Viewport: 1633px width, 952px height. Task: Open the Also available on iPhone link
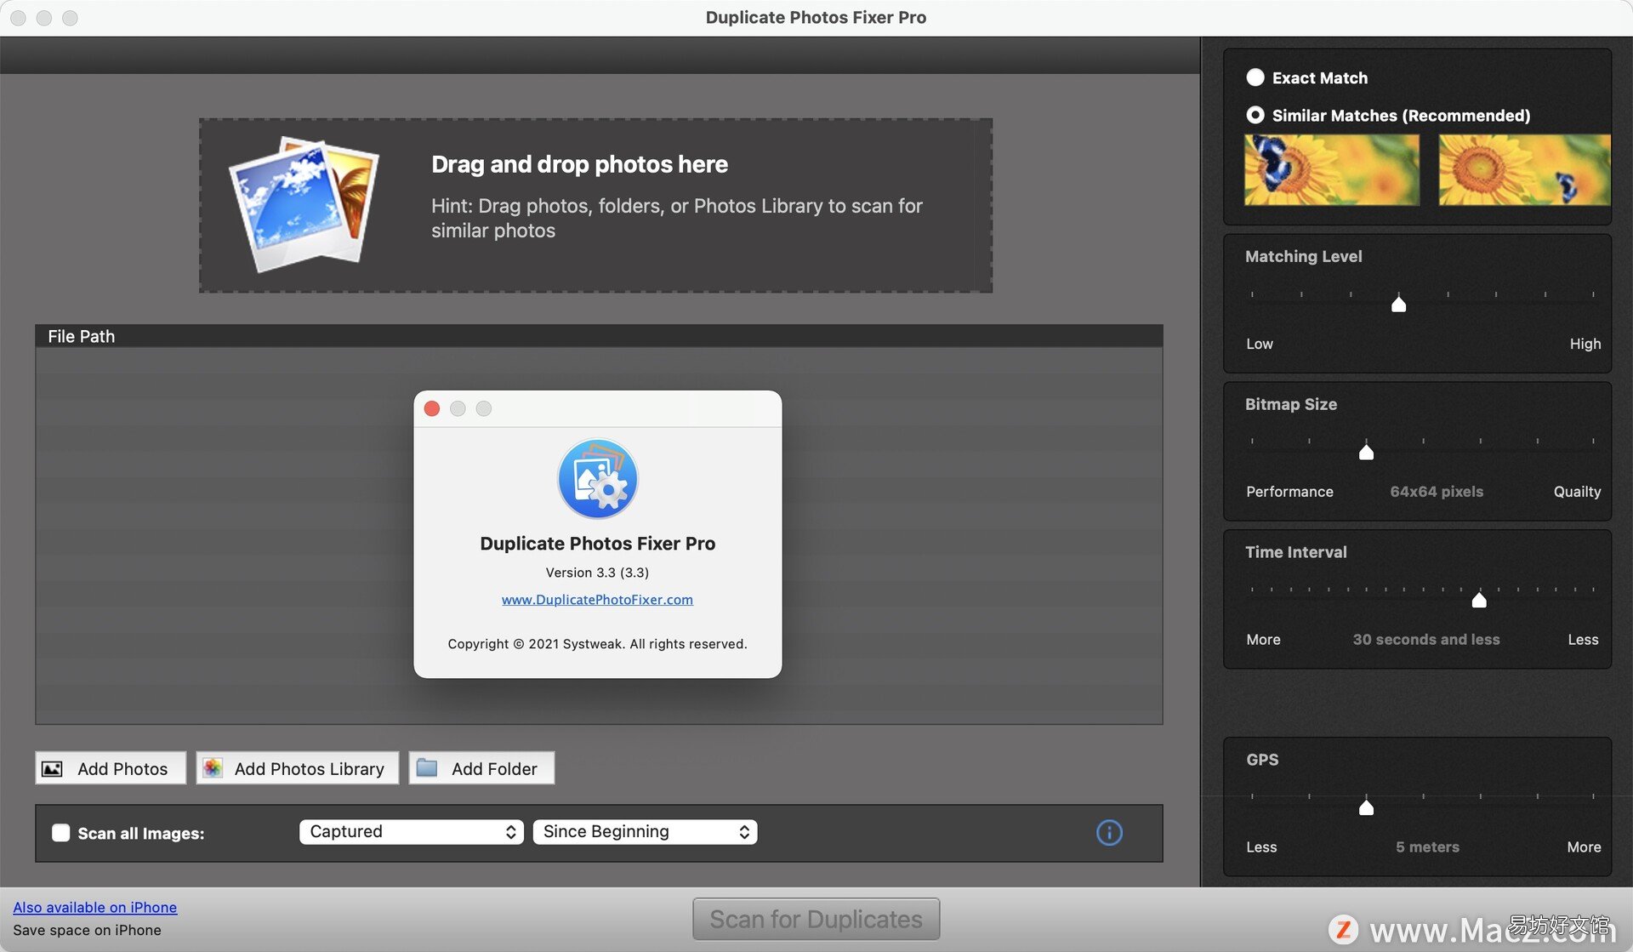point(95,908)
